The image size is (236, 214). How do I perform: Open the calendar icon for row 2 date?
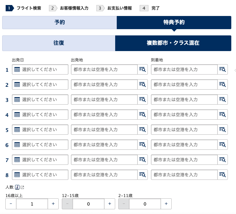17,85
